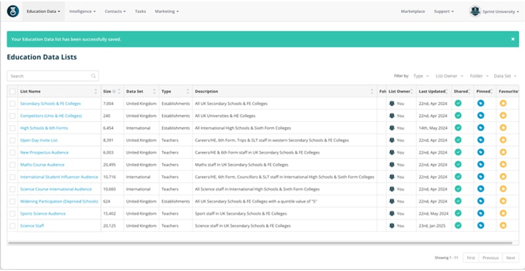Viewport: 525px width, 271px height.
Task: Toggle the select-all checkbox in table header
Action: 13,91
